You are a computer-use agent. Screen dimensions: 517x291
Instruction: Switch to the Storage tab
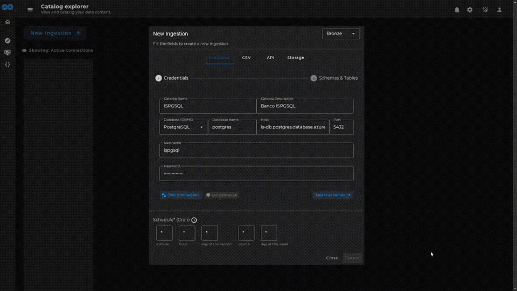click(x=295, y=58)
